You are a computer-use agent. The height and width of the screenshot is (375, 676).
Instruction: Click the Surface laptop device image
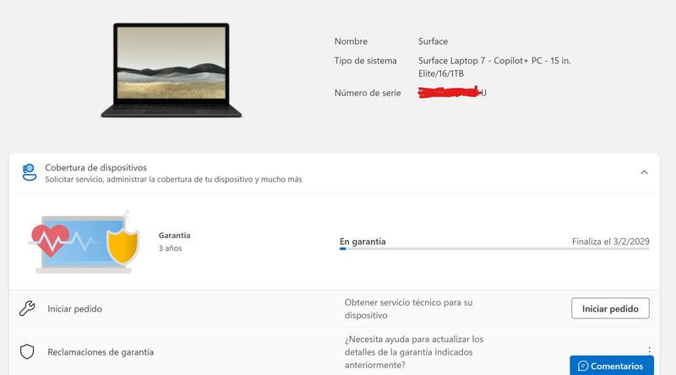(172, 70)
